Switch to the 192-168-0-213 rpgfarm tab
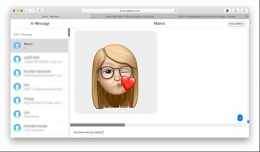 click(130, 17)
